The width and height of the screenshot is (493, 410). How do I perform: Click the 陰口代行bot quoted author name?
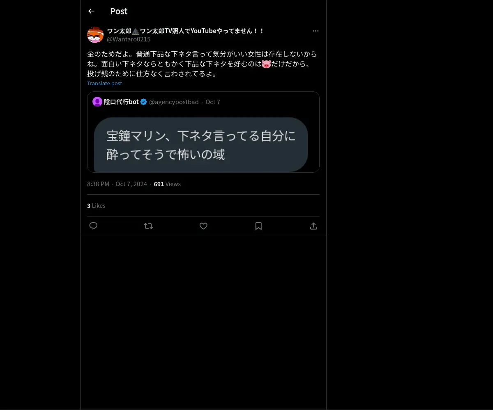click(121, 102)
